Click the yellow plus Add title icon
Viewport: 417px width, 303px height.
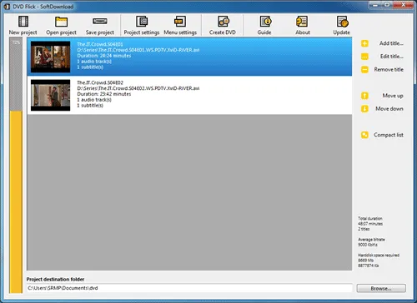[364, 43]
